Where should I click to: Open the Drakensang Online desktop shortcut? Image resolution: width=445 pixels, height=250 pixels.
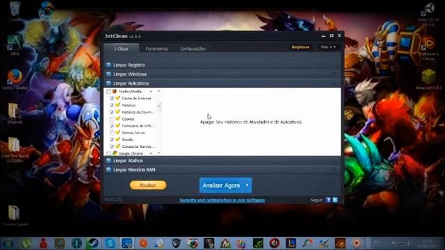pos(428,48)
